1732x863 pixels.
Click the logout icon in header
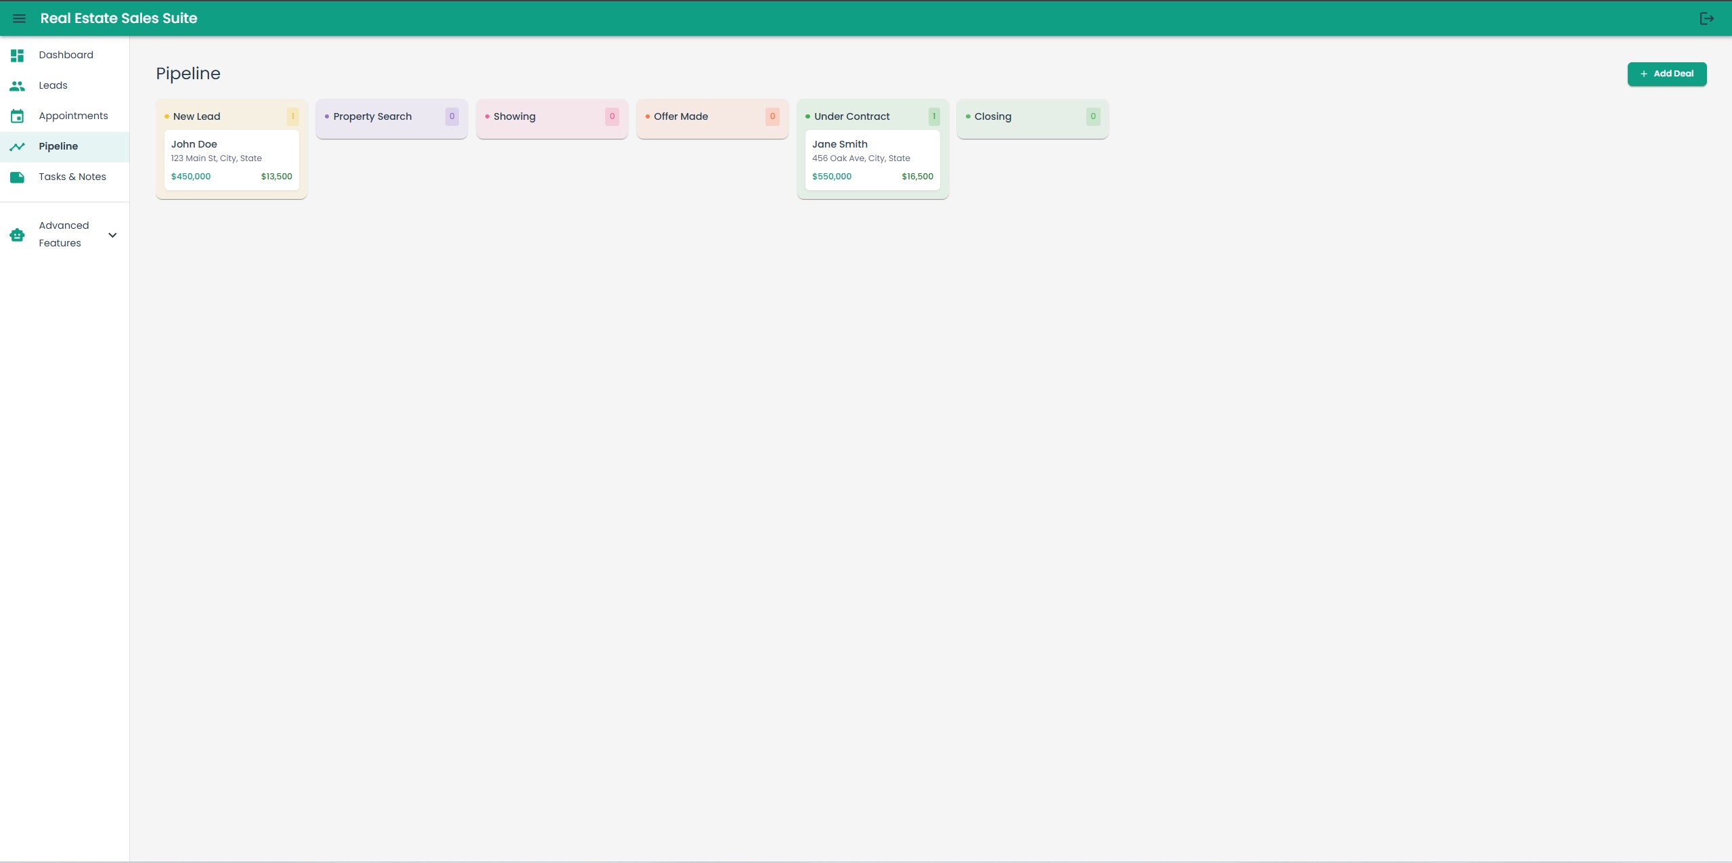tap(1706, 18)
